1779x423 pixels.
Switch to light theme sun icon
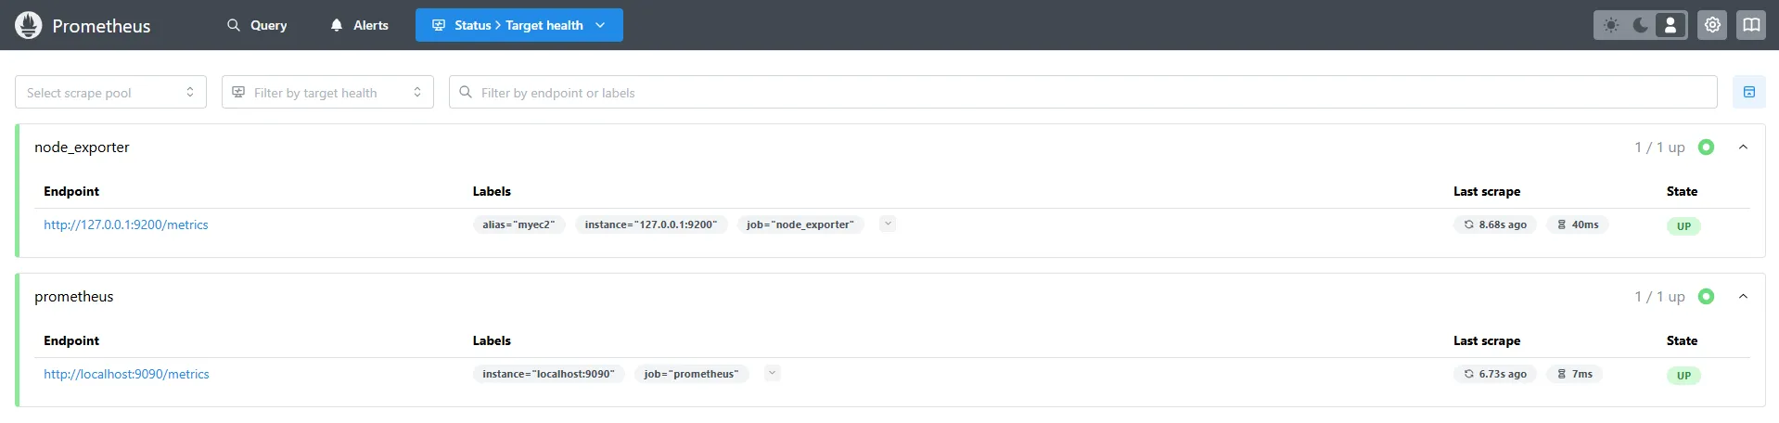[x=1611, y=25]
